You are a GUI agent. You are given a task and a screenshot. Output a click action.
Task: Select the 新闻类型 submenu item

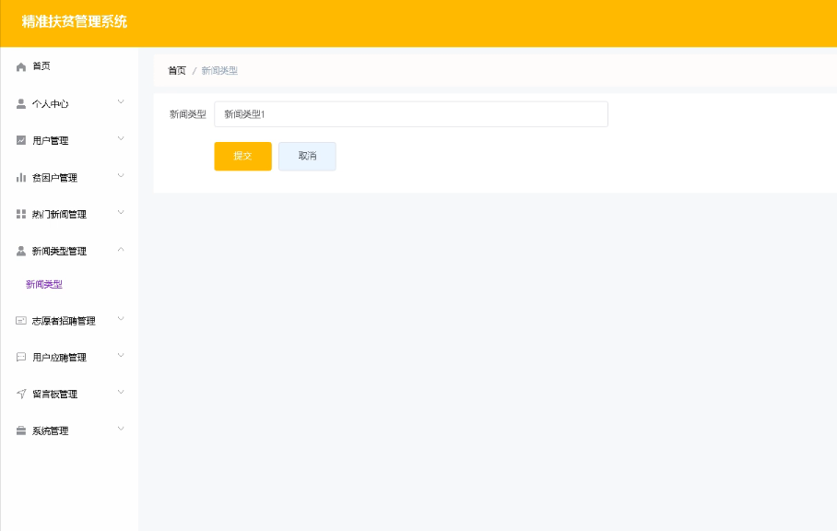coord(44,285)
